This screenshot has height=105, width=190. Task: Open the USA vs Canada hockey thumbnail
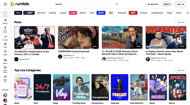(34, 37)
